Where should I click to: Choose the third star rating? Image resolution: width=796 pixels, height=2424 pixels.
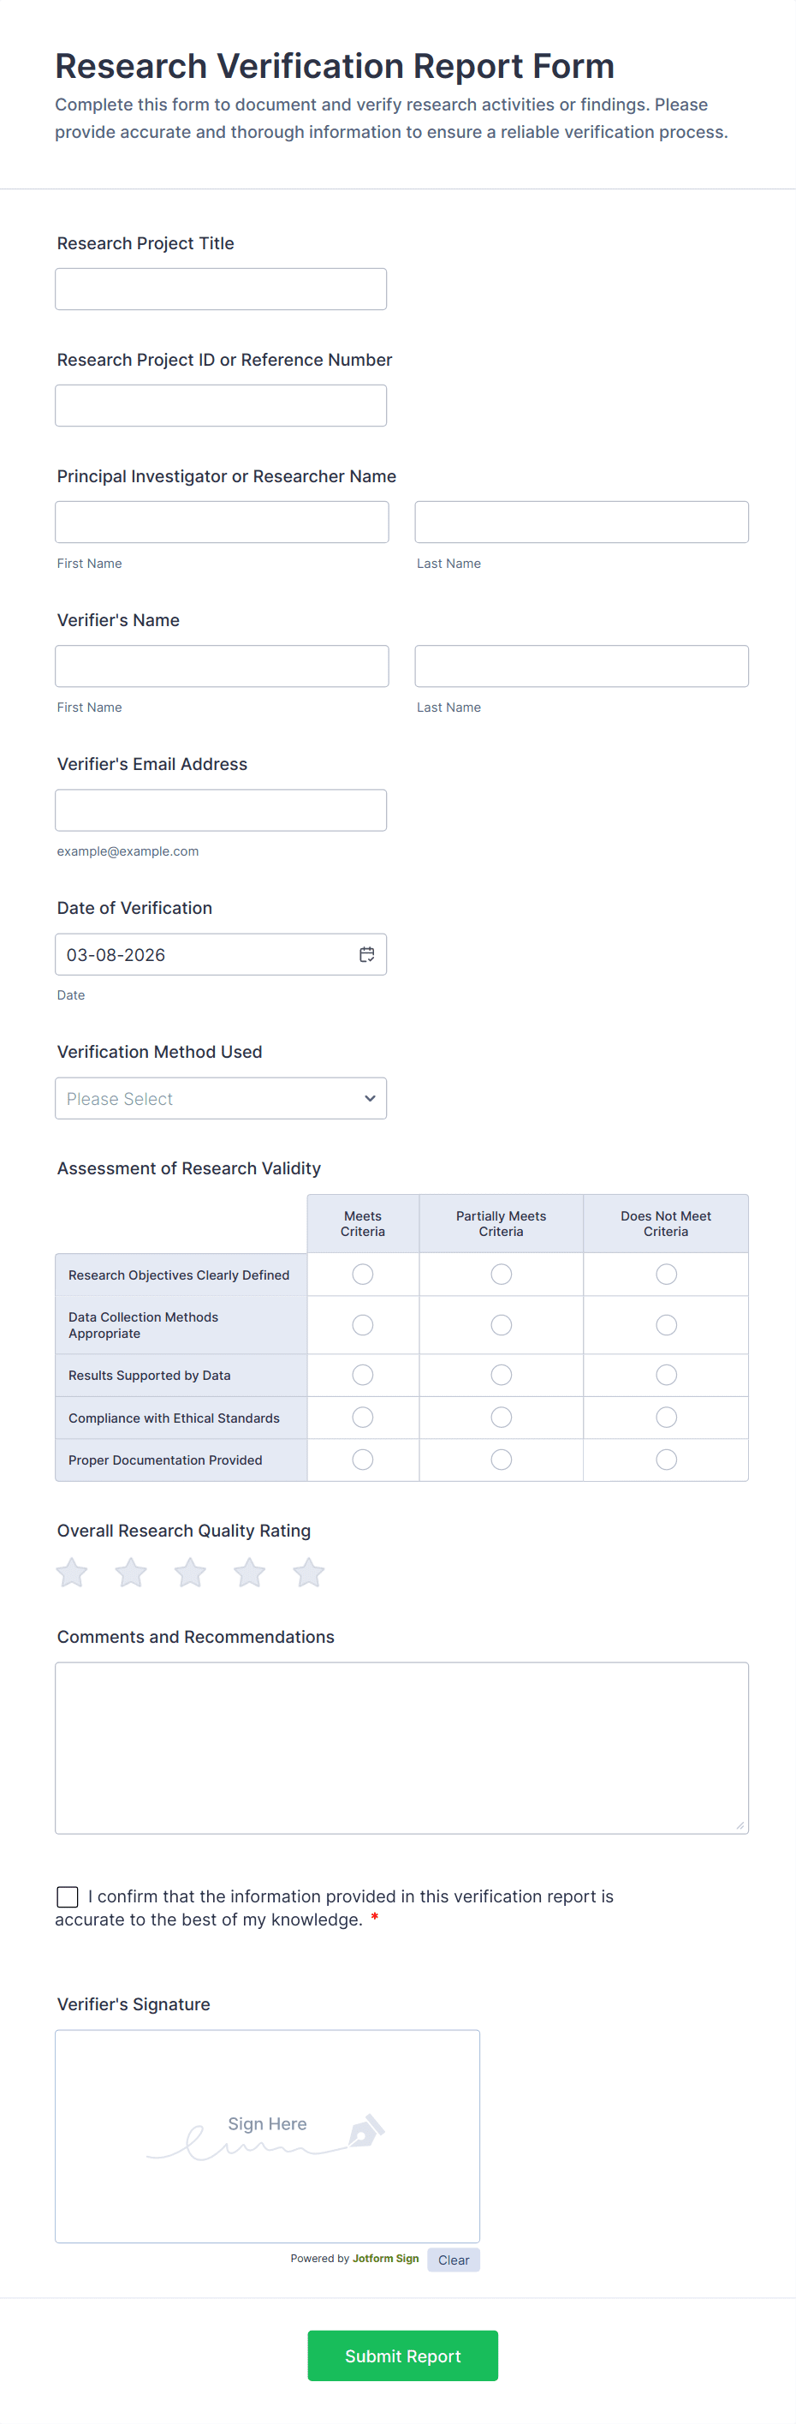coord(191,1573)
